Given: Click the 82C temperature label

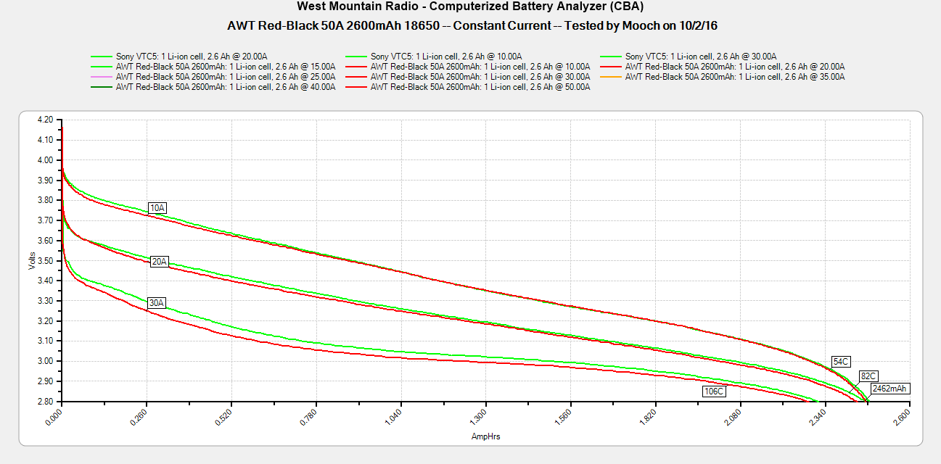Looking at the screenshot, I should click(868, 376).
